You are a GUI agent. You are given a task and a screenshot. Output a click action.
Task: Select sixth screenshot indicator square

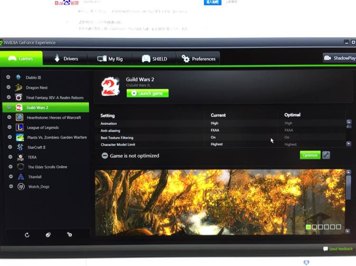pos(338,227)
